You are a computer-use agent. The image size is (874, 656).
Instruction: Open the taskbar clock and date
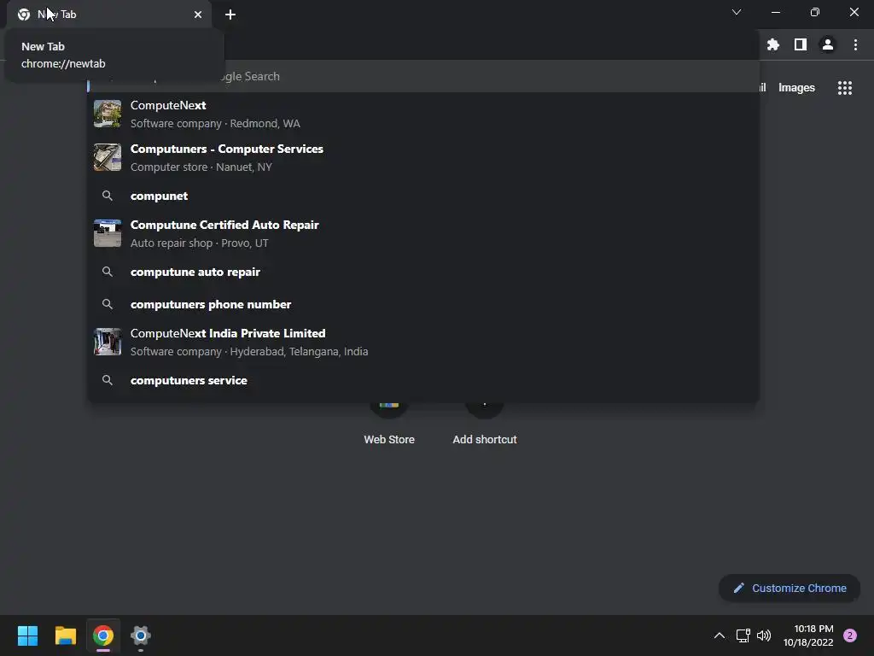pos(808,635)
